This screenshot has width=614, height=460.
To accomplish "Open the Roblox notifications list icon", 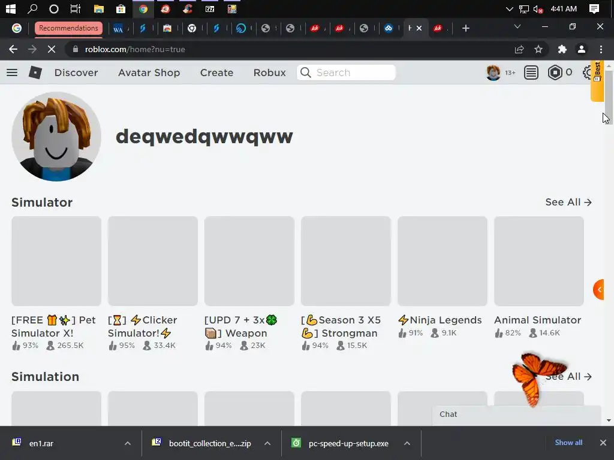I will 531,72.
